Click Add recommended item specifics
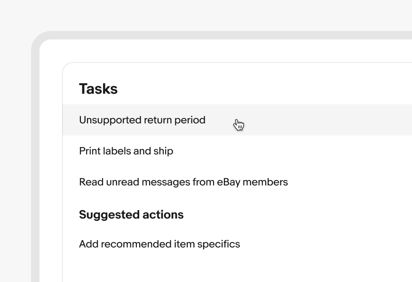 pos(159,244)
